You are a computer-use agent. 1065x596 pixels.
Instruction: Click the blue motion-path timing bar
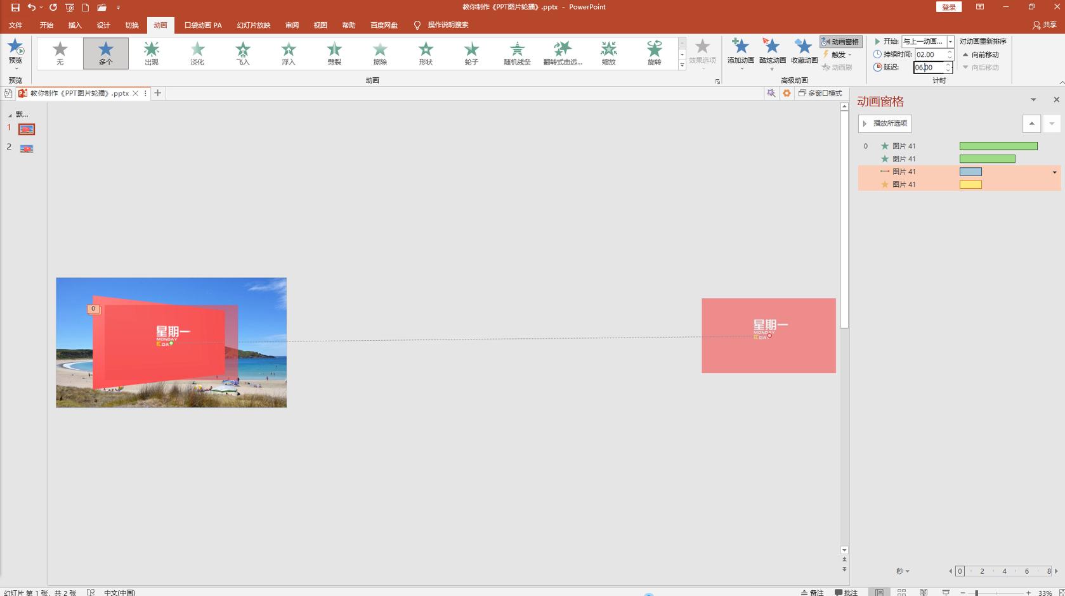970,172
